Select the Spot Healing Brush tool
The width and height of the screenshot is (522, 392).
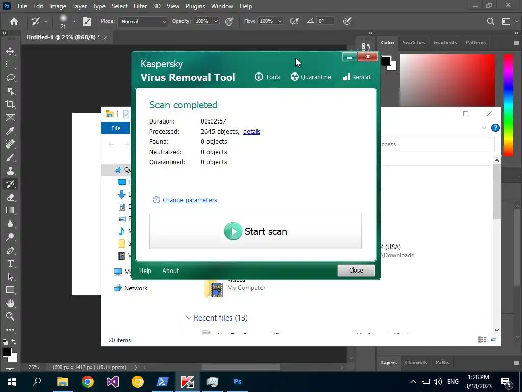[10, 144]
